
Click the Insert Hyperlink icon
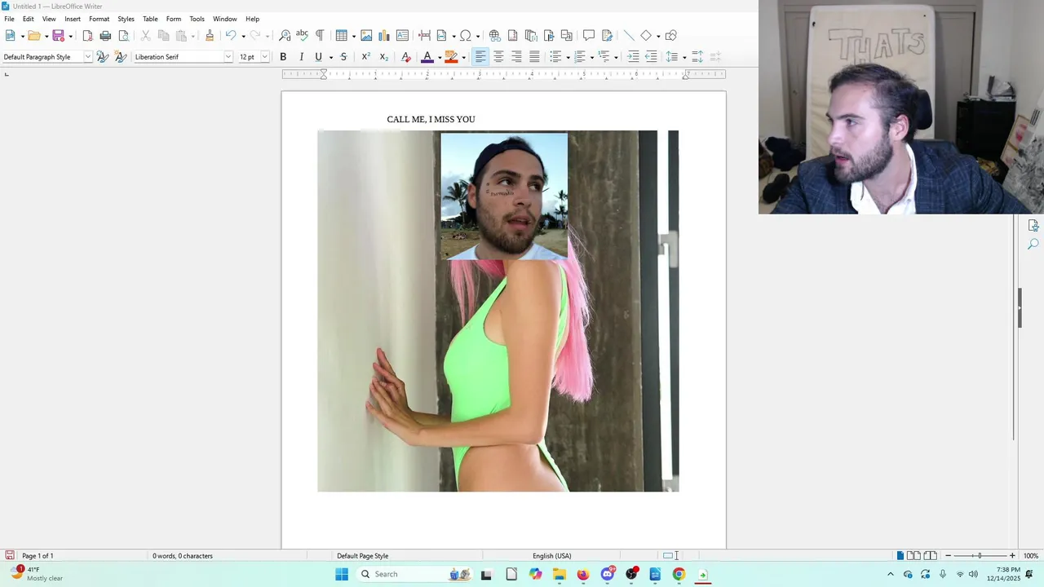(x=494, y=35)
